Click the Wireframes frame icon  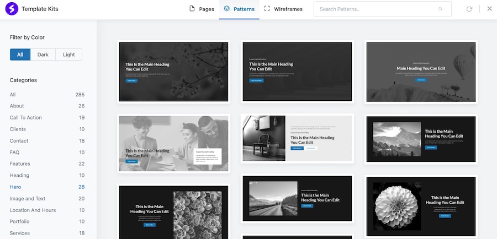coord(267,9)
